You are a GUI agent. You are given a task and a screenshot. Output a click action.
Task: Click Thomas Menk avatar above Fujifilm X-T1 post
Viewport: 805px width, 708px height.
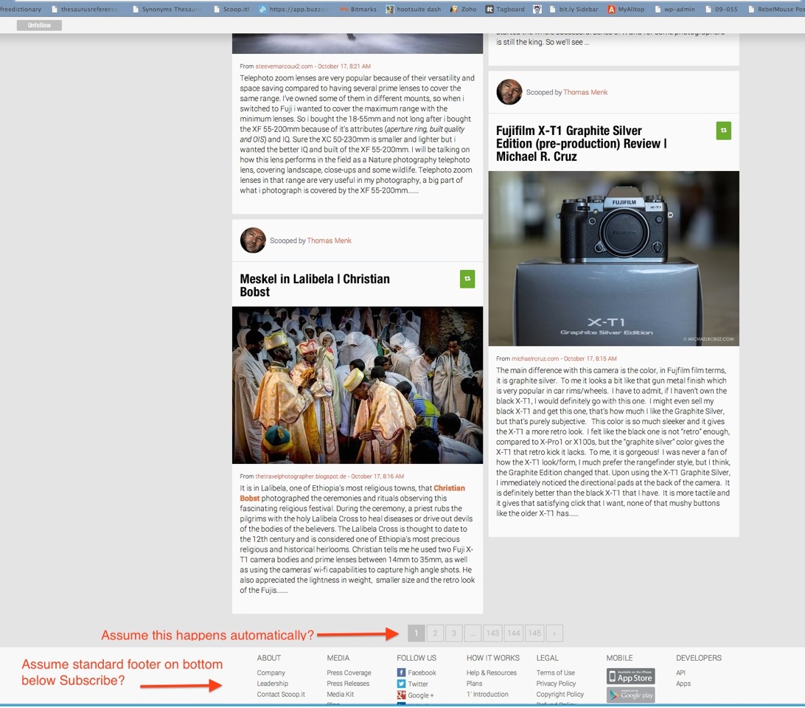pos(509,92)
